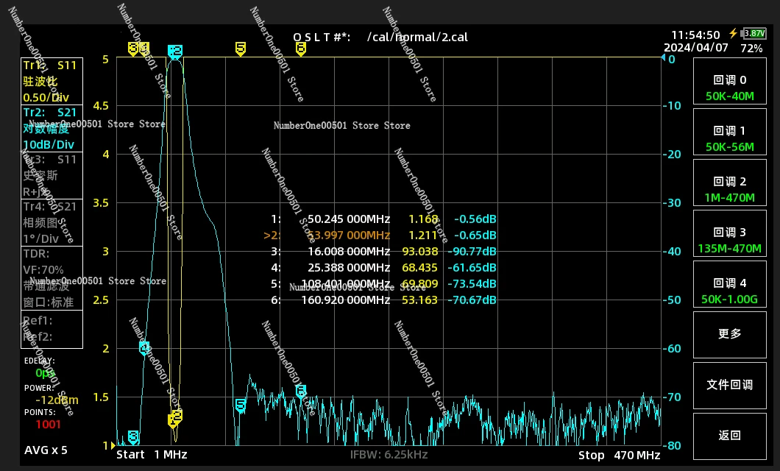Click the Stop 470 MHz frequency field
The width and height of the screenshot is (780, 471).
pyautogui.click(x=619, y=455)
